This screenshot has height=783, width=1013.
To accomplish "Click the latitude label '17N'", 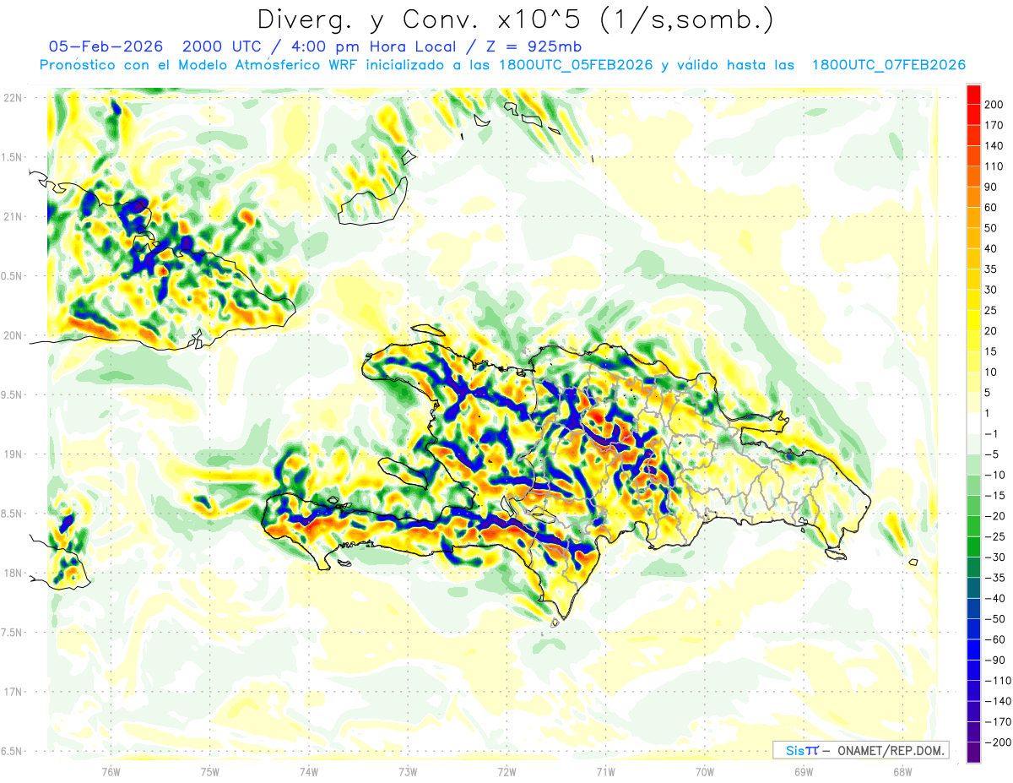I will [12, 691].
